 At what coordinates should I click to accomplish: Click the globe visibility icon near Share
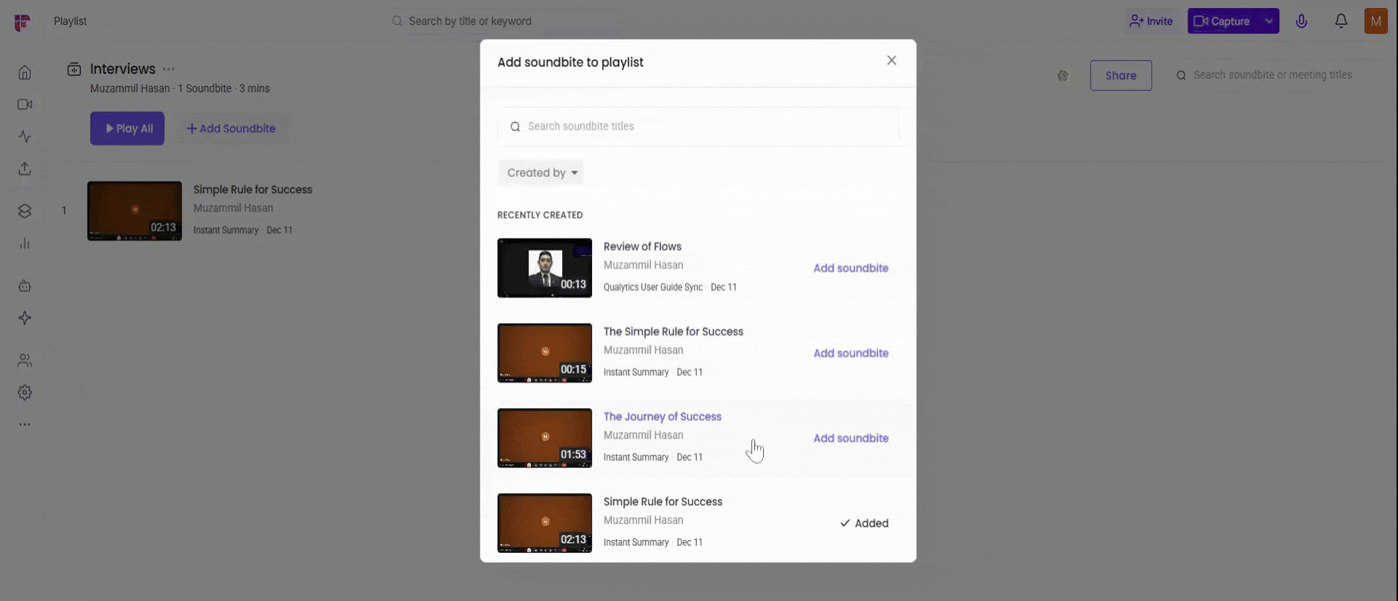click(1063, 76)
